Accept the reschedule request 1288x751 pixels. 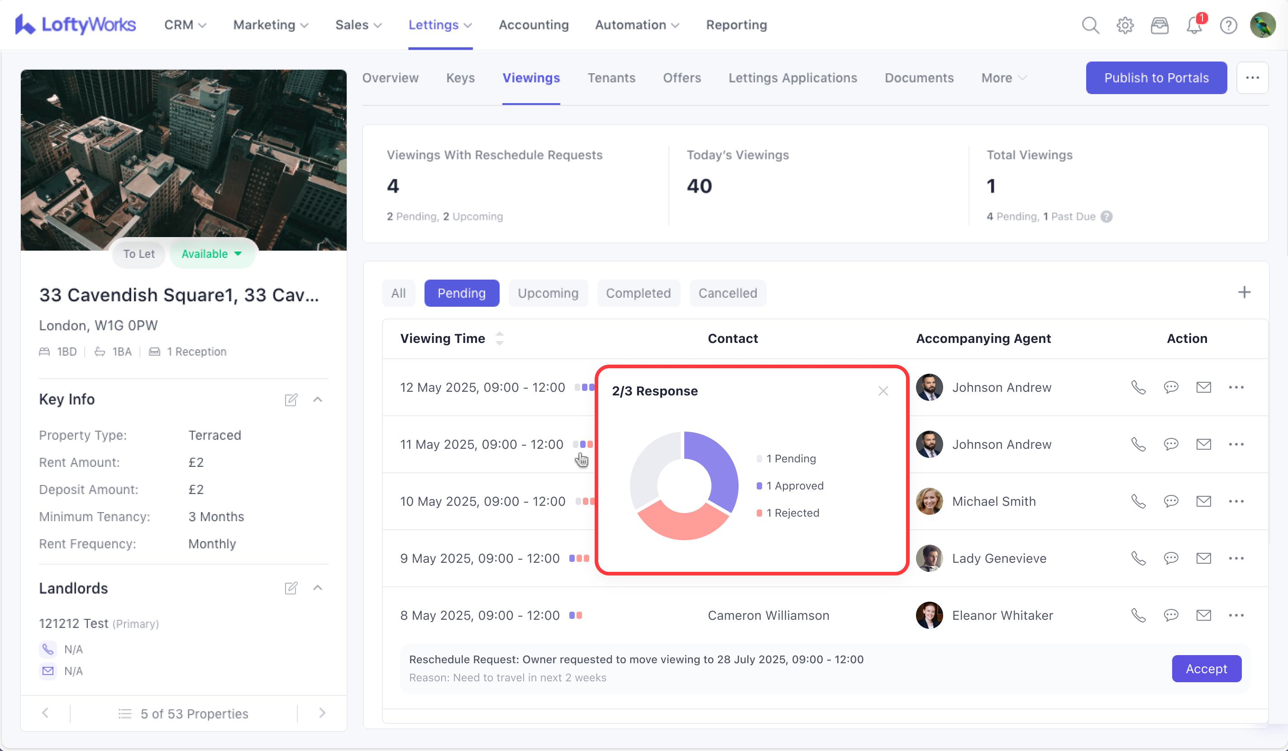1206,668
